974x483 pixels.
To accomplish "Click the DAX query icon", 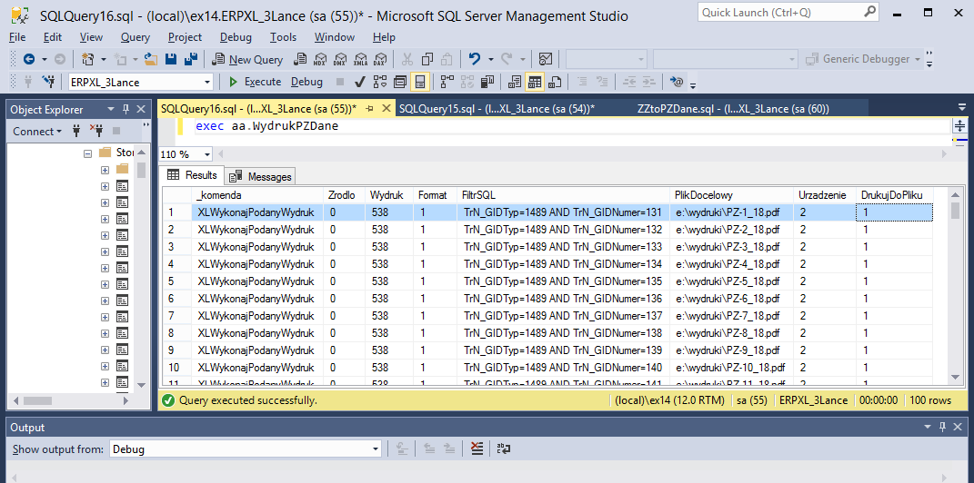I will point(379,59).
